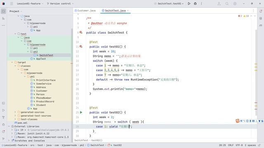
Task: Toggle read-only lock icon in status bar
Action: coord(259,145)
